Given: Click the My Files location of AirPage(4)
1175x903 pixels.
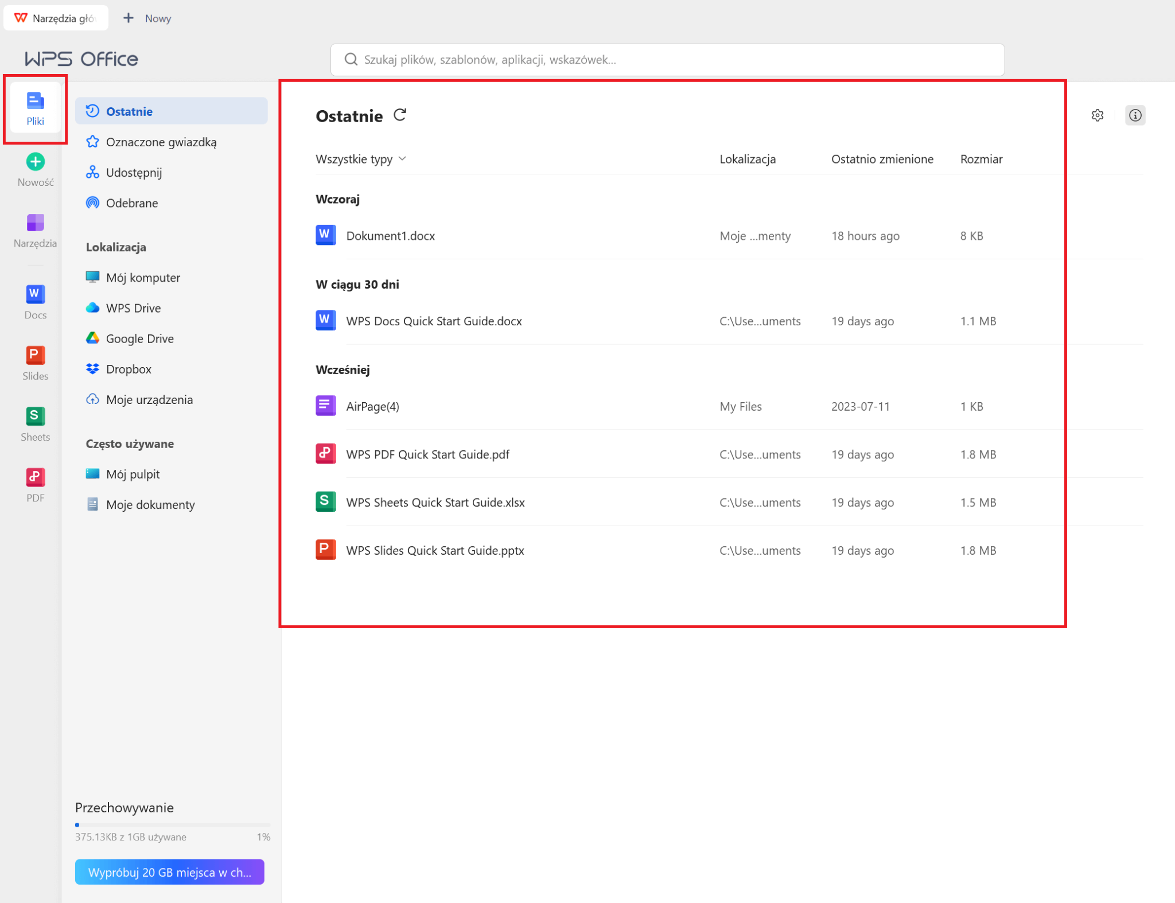Looking at the screenshot, I should (740, 406).
